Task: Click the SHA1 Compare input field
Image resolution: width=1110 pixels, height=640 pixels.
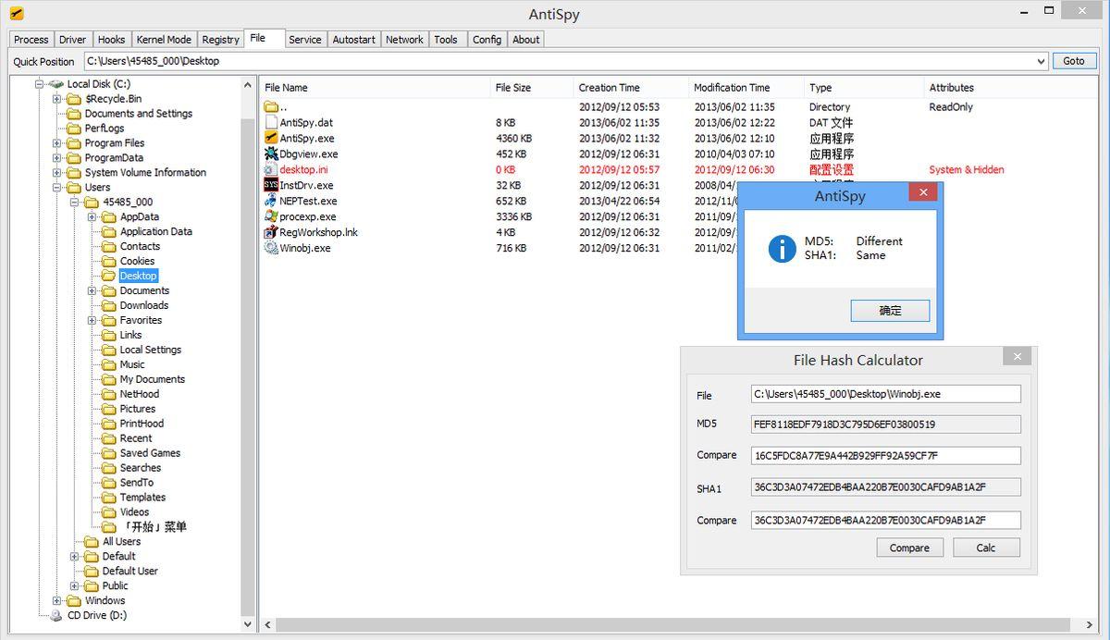Action: (886, 520)
